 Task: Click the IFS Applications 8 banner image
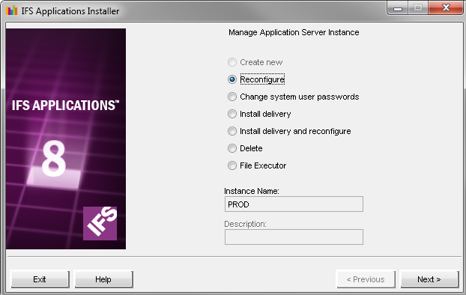coord(66,139)
